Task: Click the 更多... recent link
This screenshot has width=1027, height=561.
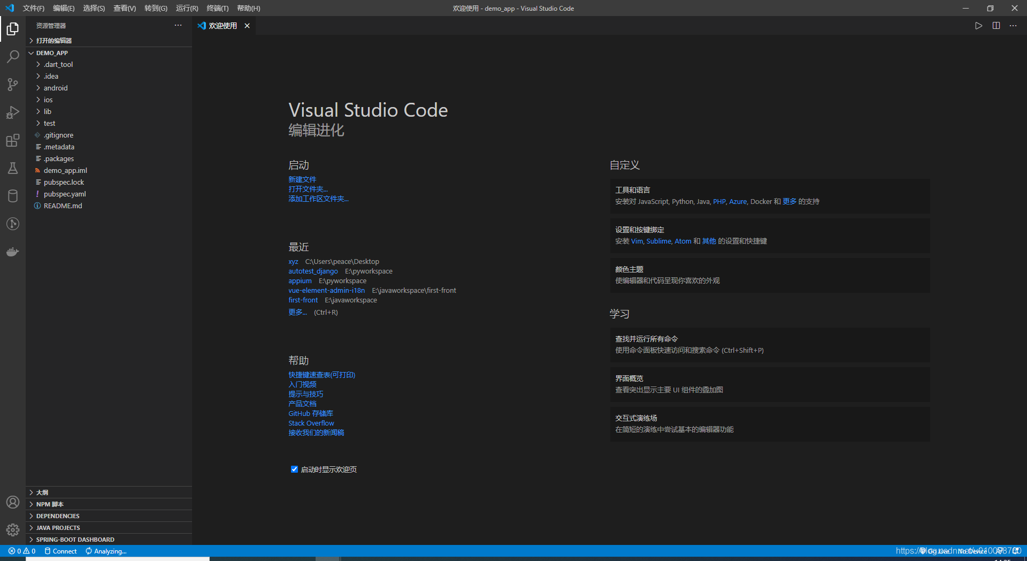Action: [x=297, y=312]
